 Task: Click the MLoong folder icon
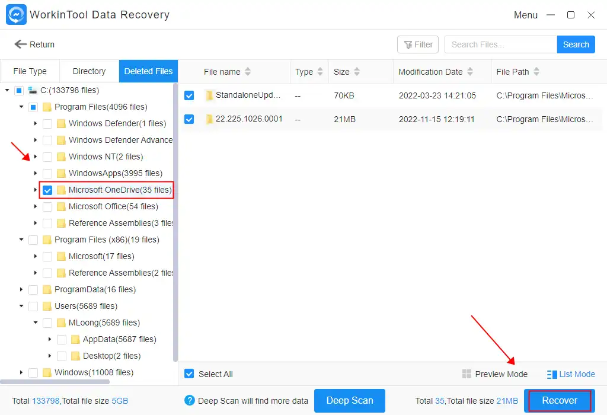tap(61, 323)
